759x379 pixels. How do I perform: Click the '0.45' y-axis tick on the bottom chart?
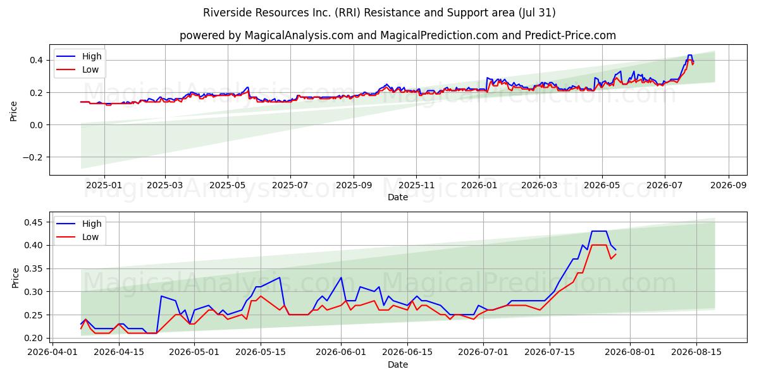35,222
